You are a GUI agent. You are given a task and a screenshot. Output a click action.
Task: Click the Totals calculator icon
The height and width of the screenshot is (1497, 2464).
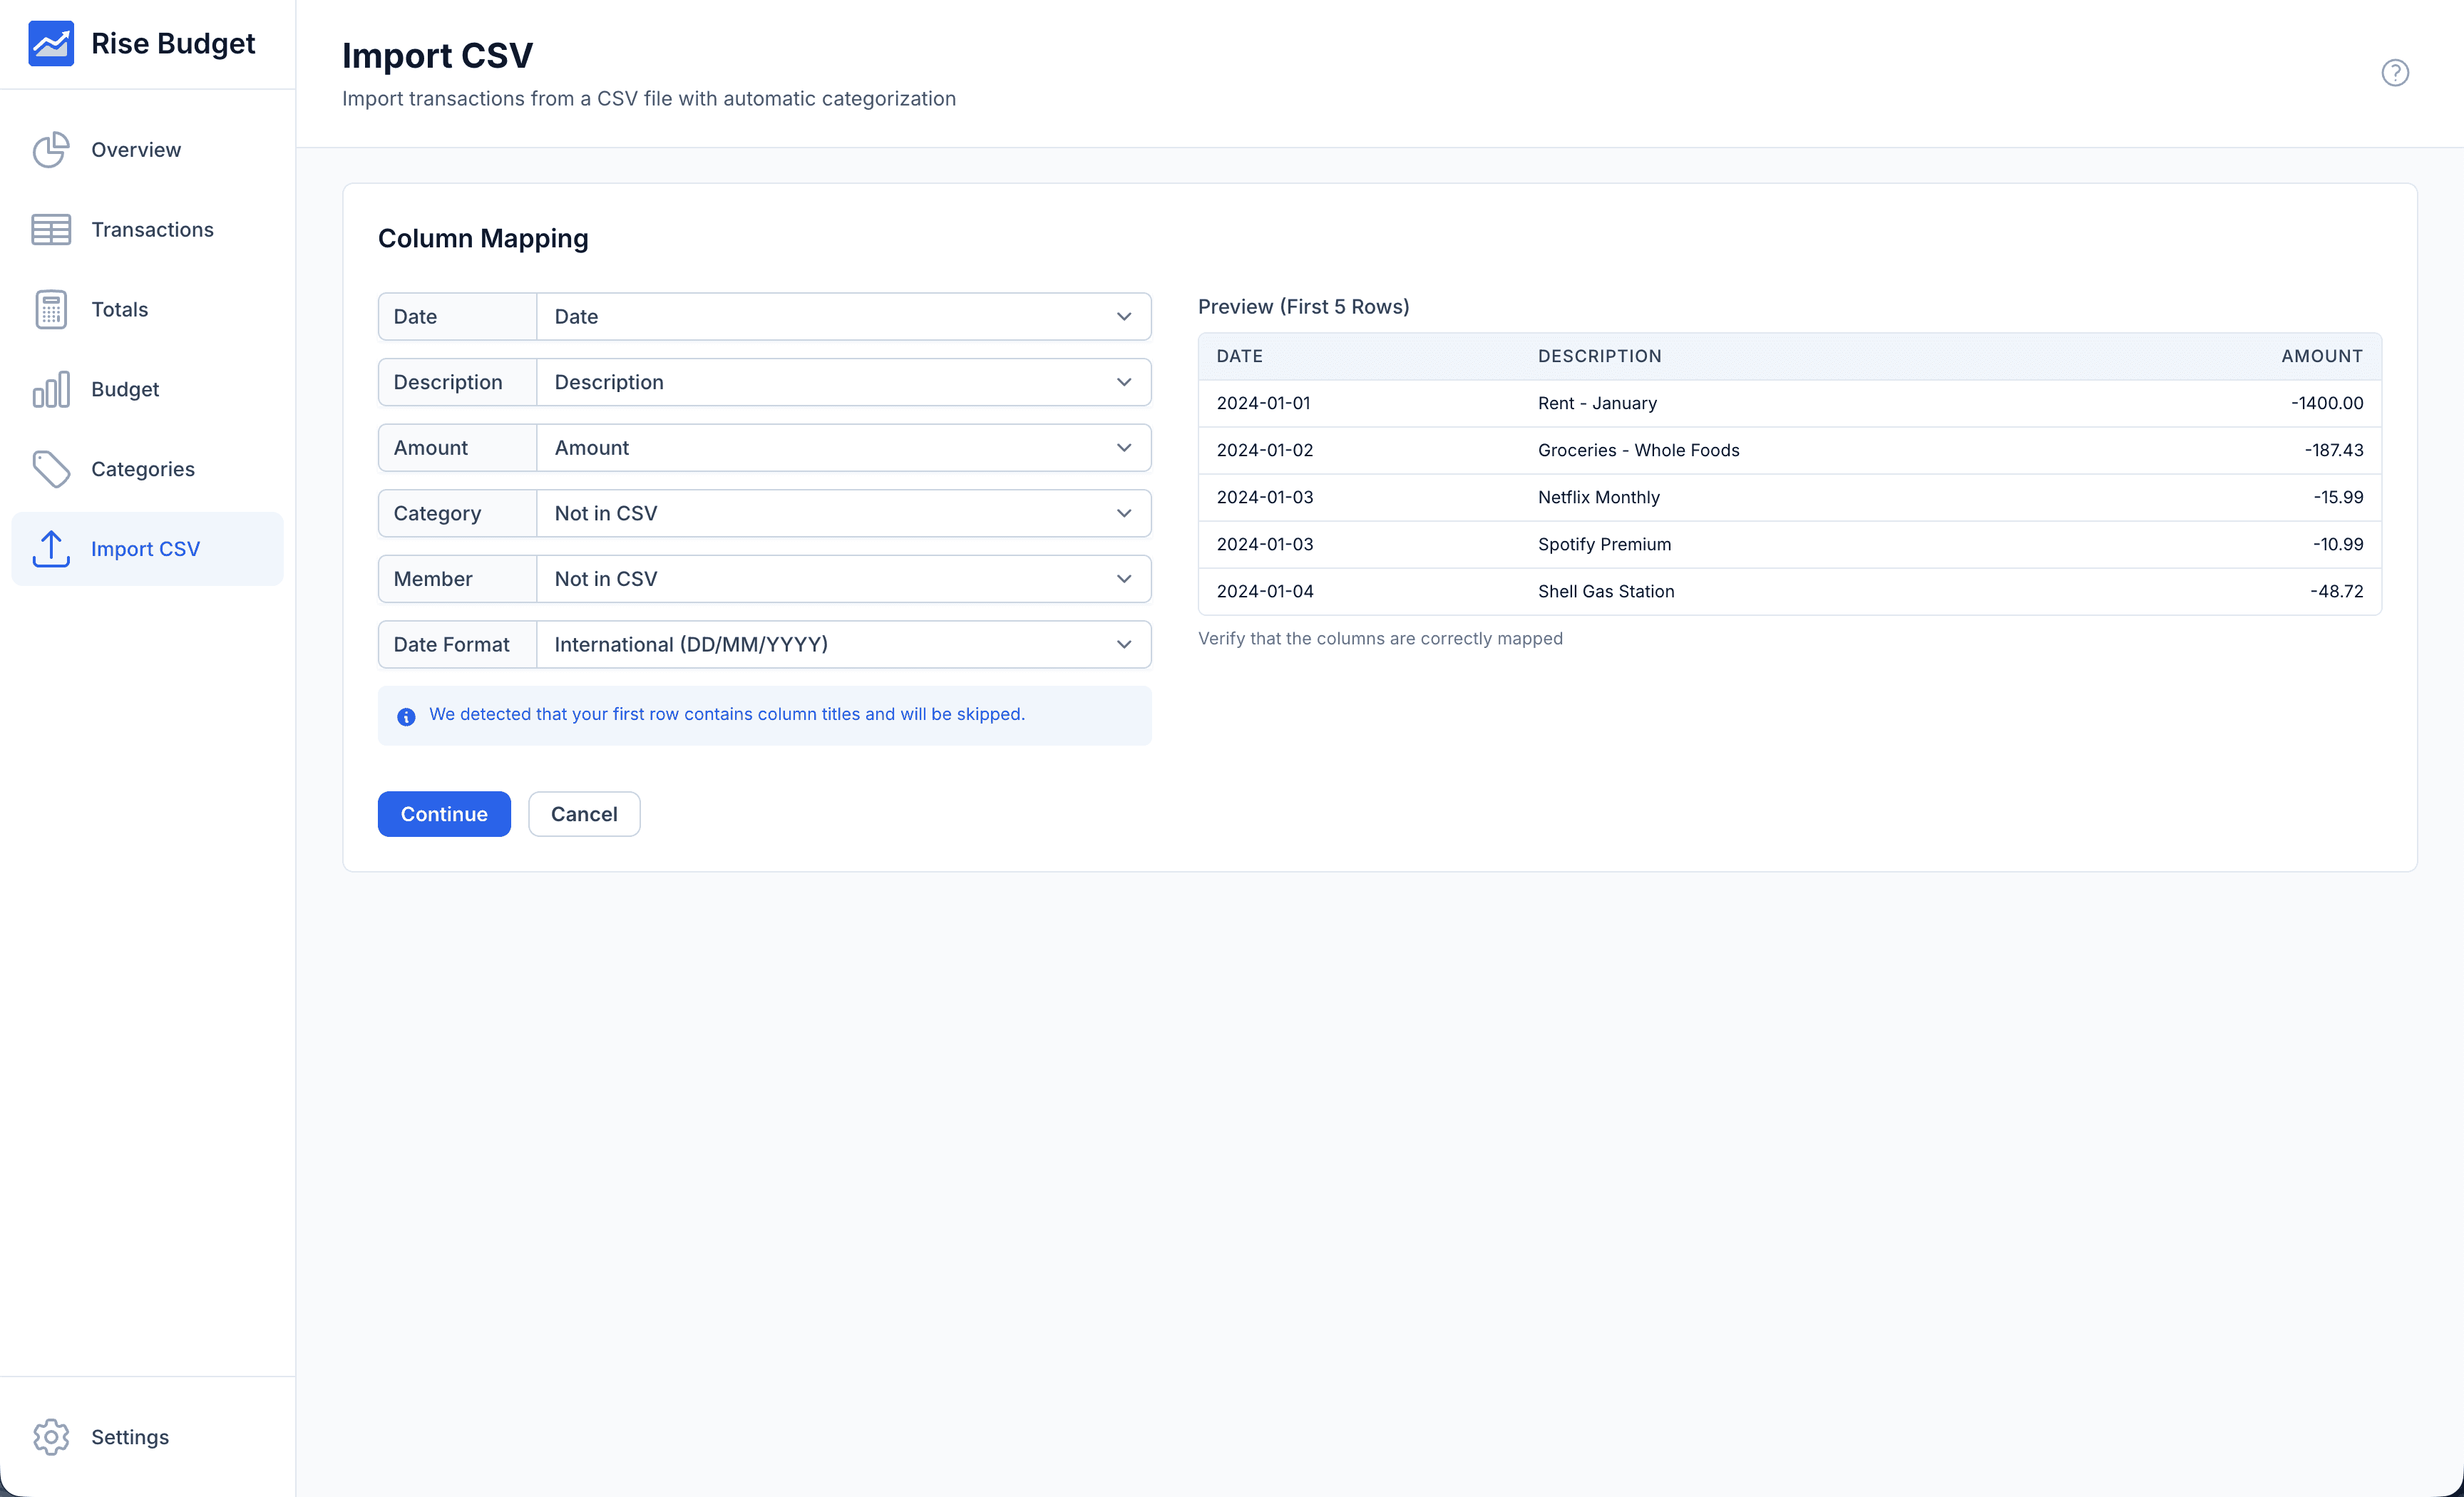pos(52,309)
